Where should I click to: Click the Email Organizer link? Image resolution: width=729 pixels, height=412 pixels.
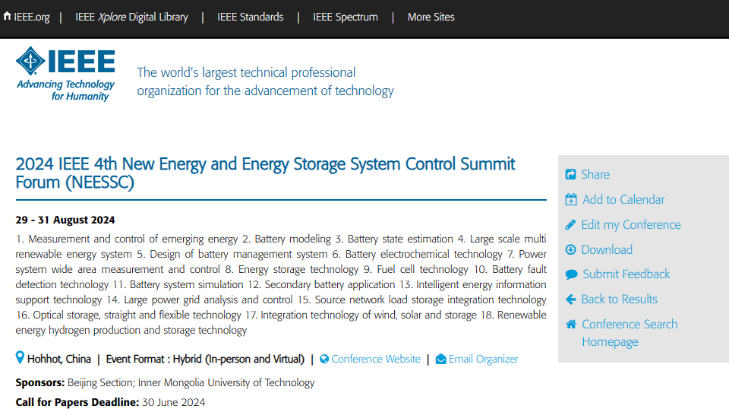483,359
